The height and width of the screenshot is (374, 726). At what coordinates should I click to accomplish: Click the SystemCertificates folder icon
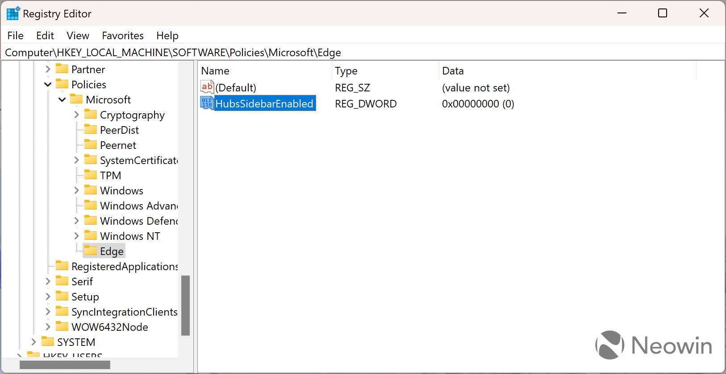click(x=90, y=160)
